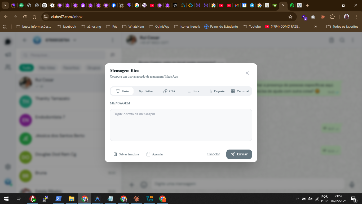The width and height of the screenshot is (362, 204).
Task: Switch to the Botões tab
Action: coord(146,91)
